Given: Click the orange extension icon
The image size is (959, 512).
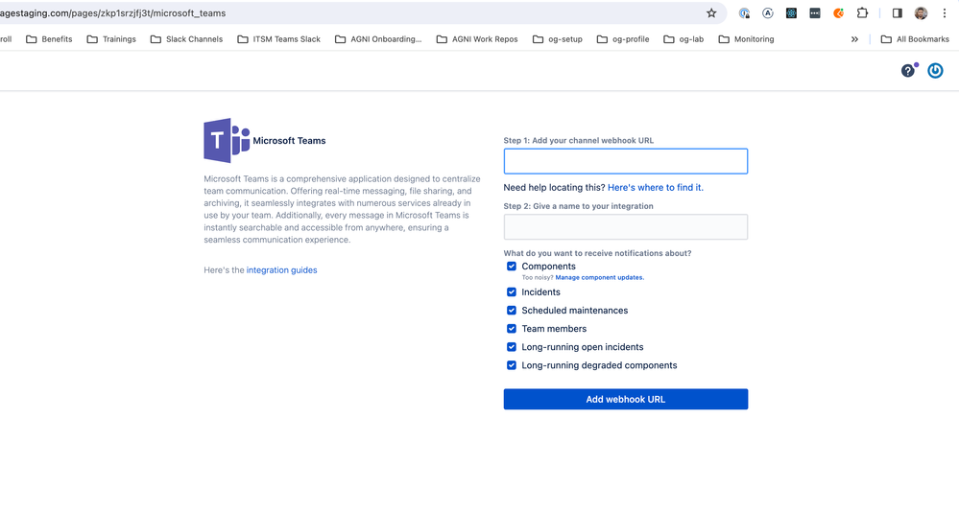Looking at the screenshot, I should coord(838,12).
